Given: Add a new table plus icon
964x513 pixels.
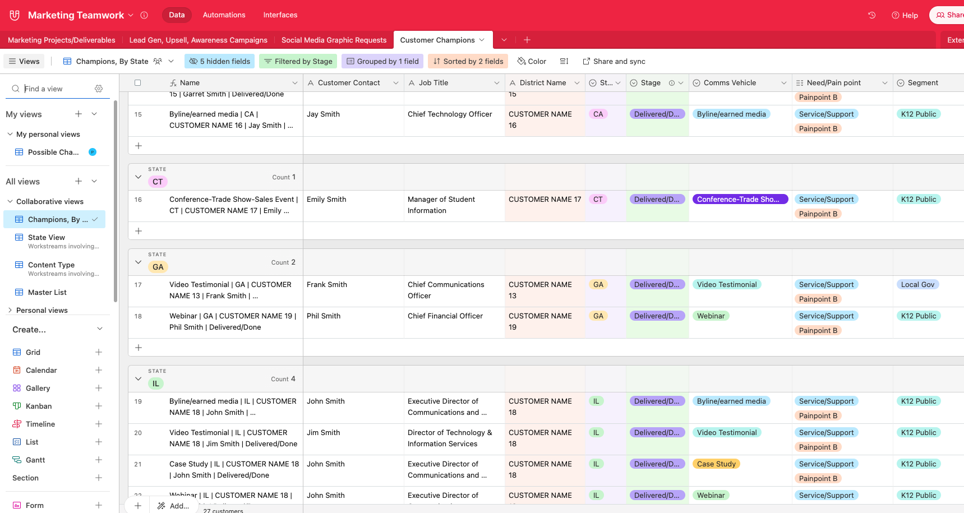Looking at the screenshot, I should 527,40.
